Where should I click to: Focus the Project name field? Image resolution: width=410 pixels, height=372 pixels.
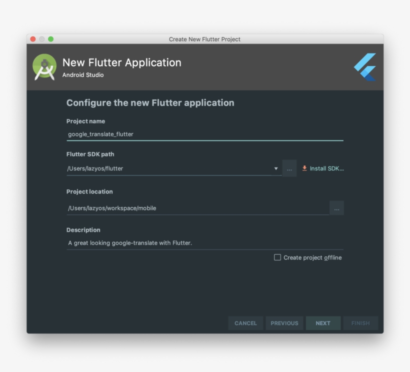[205, 134]
